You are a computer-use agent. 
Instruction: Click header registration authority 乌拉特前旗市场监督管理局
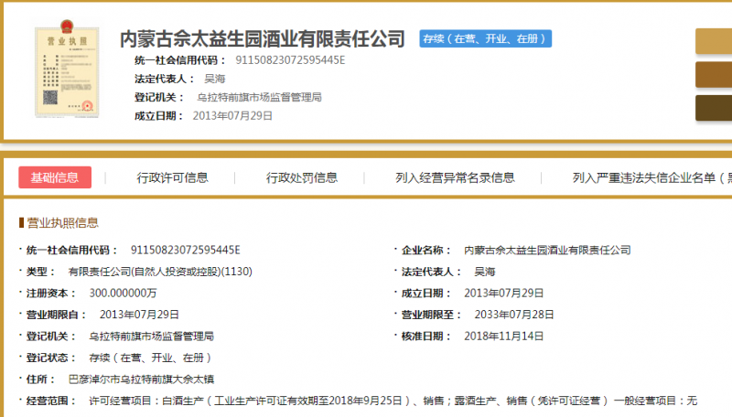tap(259, 98)
